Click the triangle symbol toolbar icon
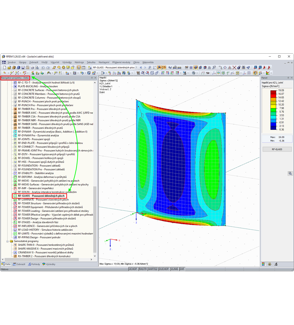 point(229,68)
